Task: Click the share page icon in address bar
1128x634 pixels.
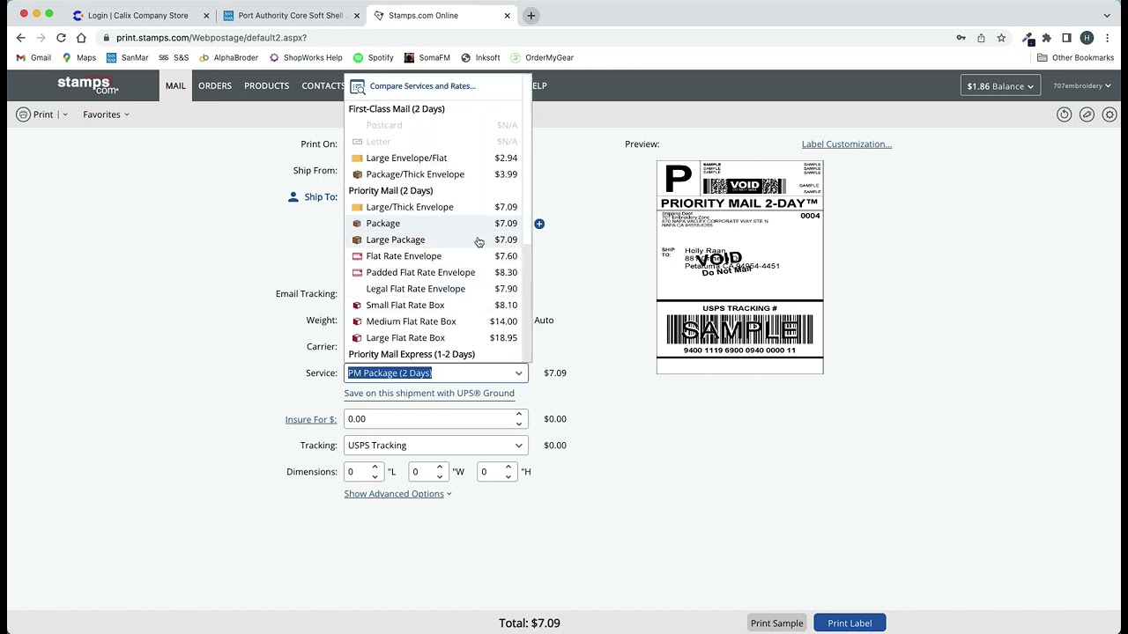Action: 981,38
